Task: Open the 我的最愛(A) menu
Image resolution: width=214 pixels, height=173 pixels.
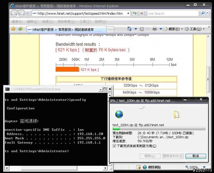Action: 67,21
